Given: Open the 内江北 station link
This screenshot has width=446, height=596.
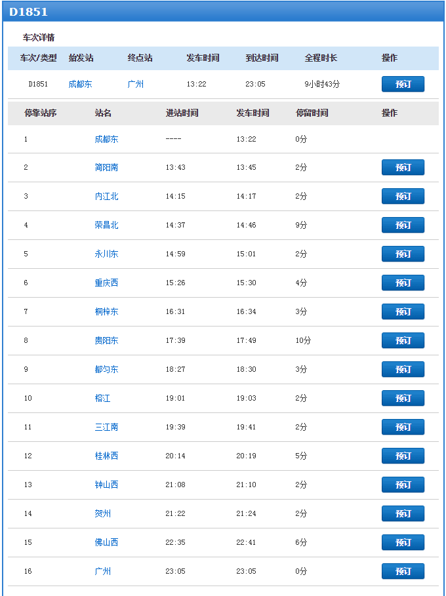Looking at the screenshot, I should click(x=106, y=196).
